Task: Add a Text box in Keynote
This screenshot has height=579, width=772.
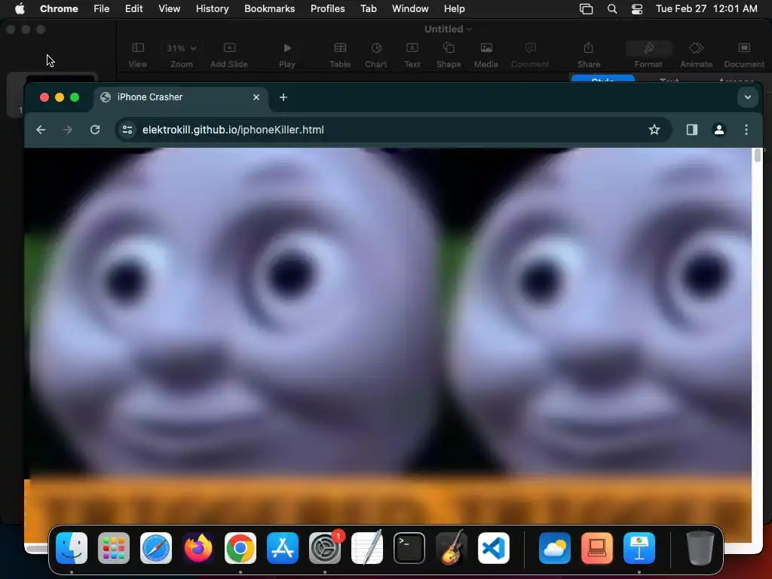Action: [412, 54]
